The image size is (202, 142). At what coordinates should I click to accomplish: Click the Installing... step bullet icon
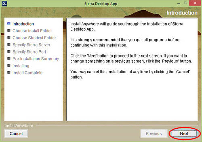[x=9, y=65]
